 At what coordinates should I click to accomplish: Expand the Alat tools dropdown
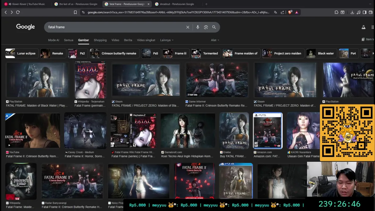coord(215,40)
